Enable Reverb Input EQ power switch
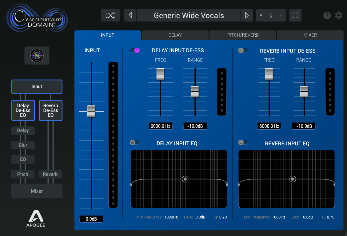347x236 pixels. click(x=243, y=143)
